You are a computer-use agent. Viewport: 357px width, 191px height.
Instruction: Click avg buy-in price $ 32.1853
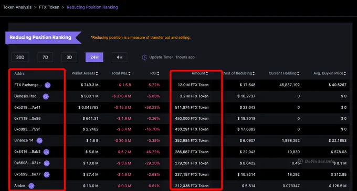pyautogui.click(x=338, y=141)
